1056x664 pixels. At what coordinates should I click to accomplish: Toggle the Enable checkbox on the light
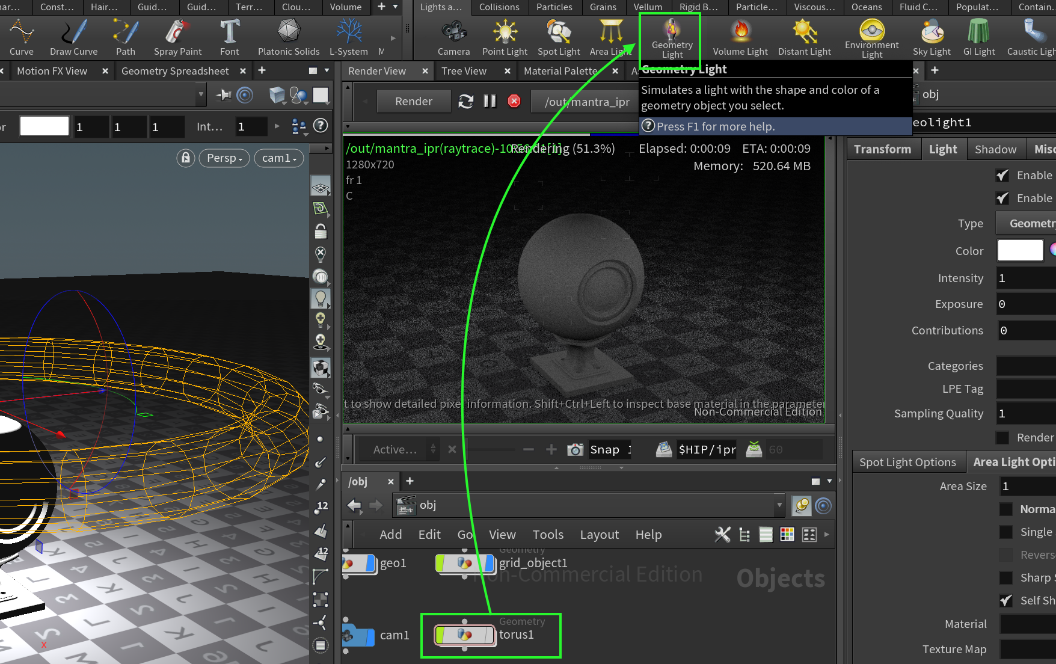1002,175
